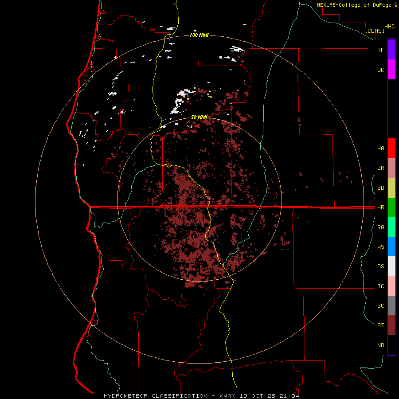The image size is (399, 399).
Task: Click the [CLAS] units label
Action: 375,31
